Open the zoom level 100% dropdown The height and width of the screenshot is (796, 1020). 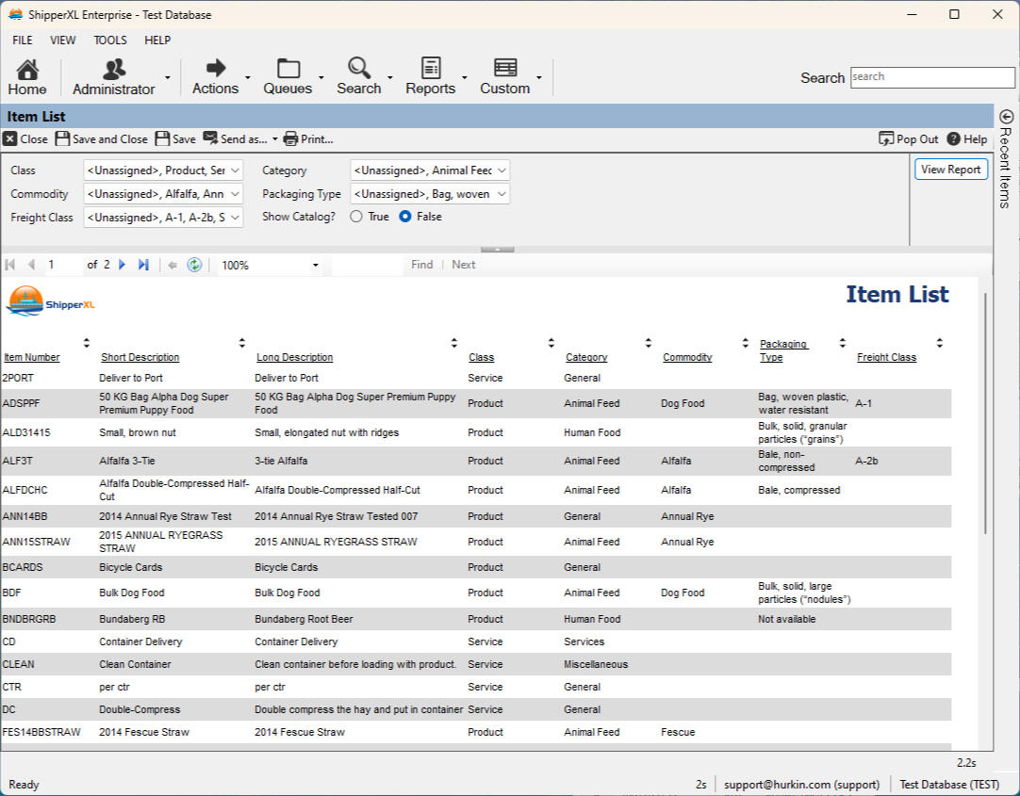tap(316, 266)
